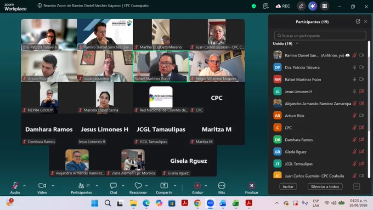Click the Silenciar a todos button

pyautogui.click(x=325, y=186)
